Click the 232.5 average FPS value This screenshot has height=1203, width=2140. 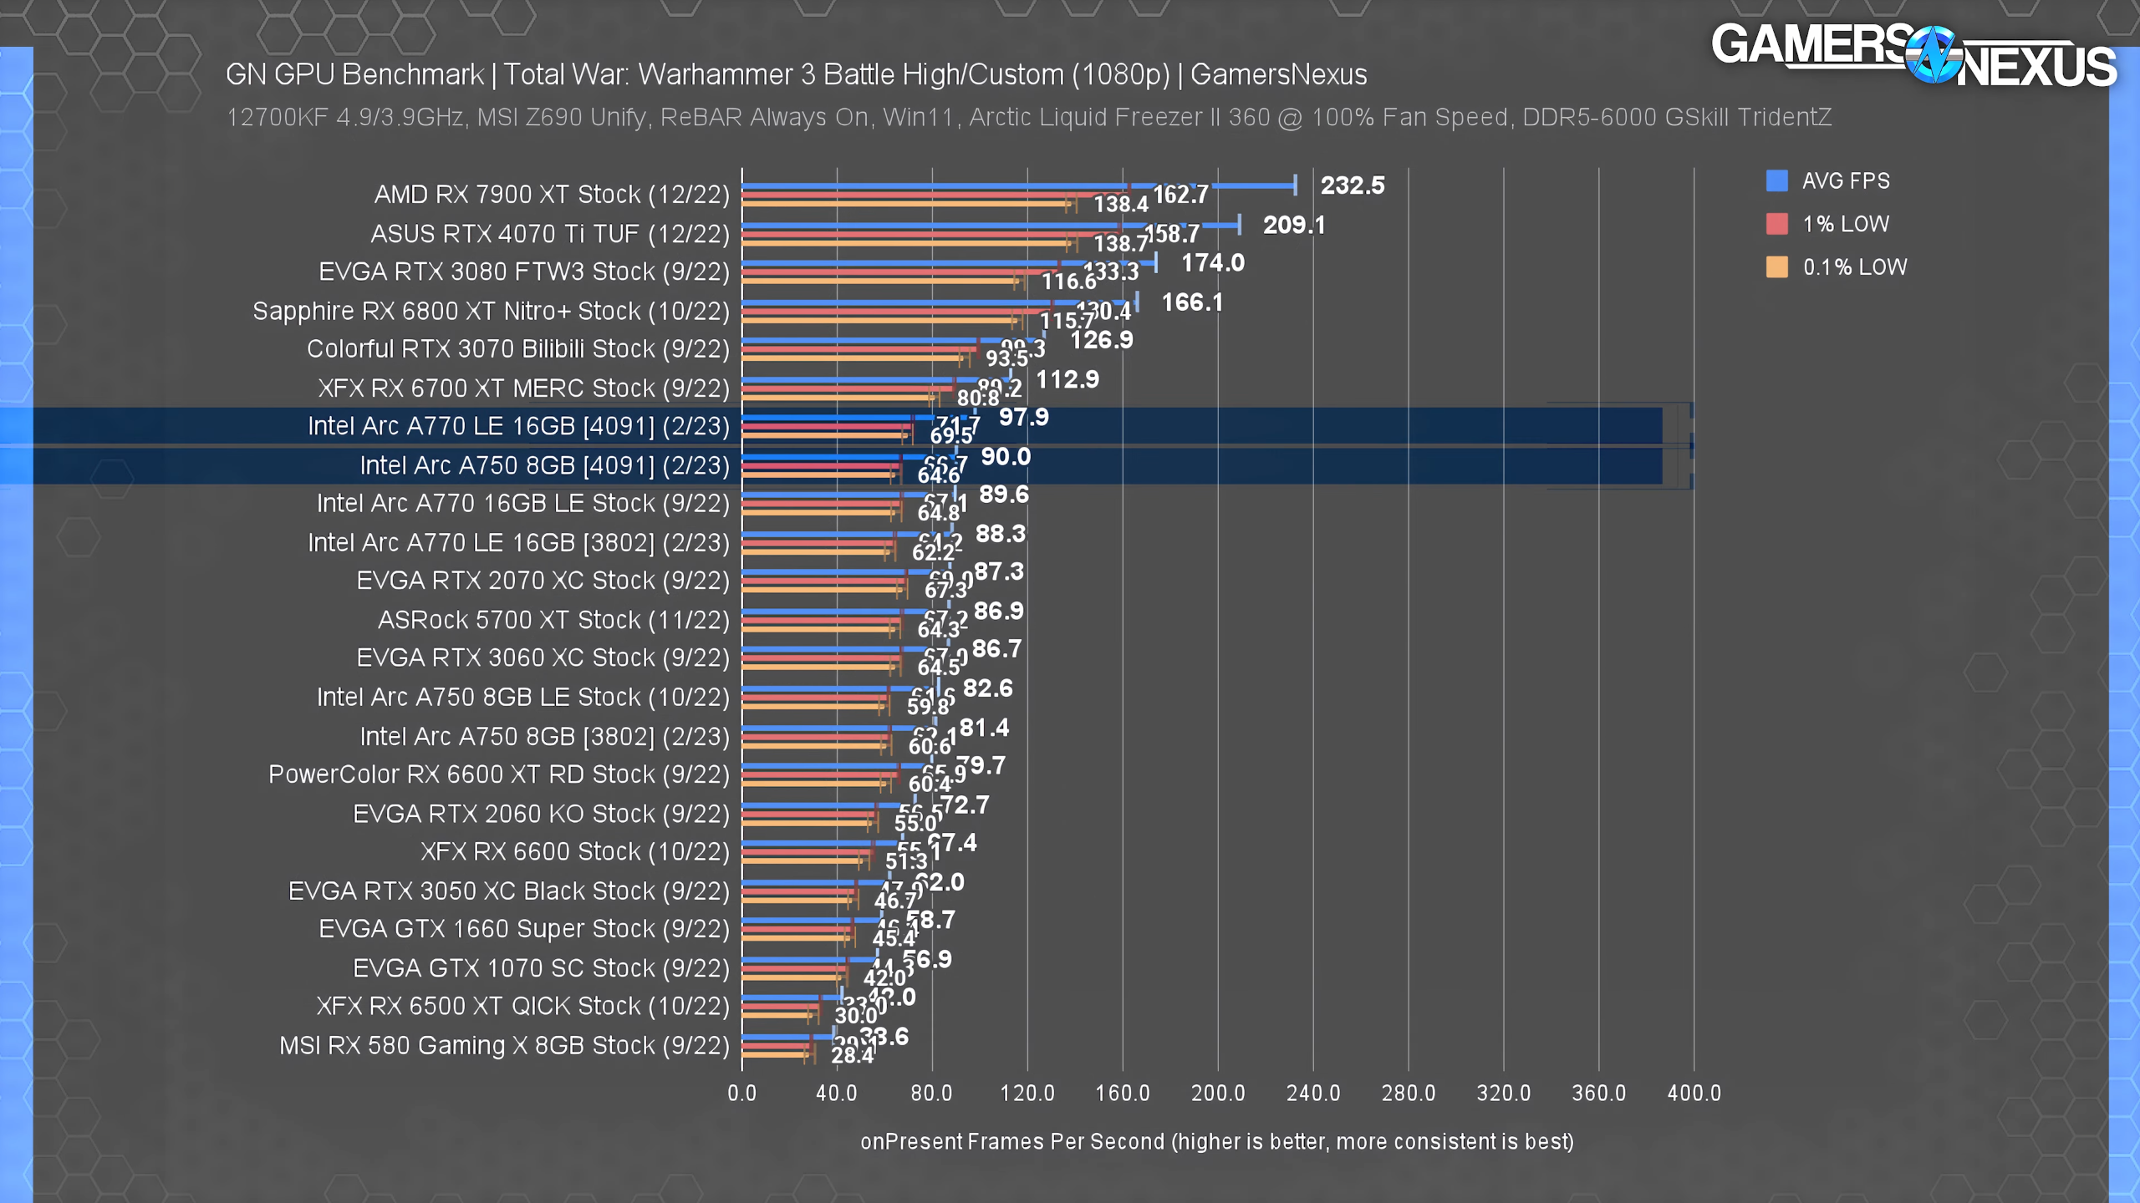(x=1353, y=185)
